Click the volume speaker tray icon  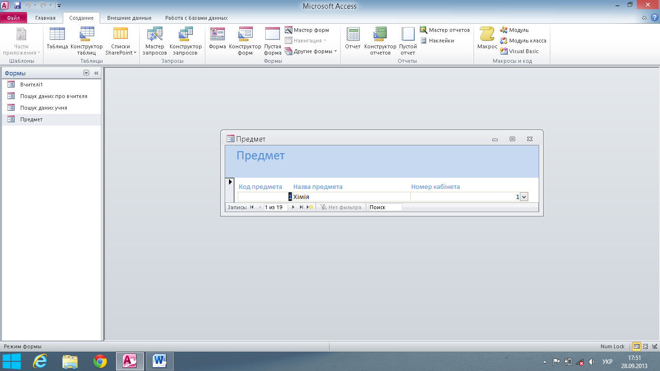coord(592,361)
